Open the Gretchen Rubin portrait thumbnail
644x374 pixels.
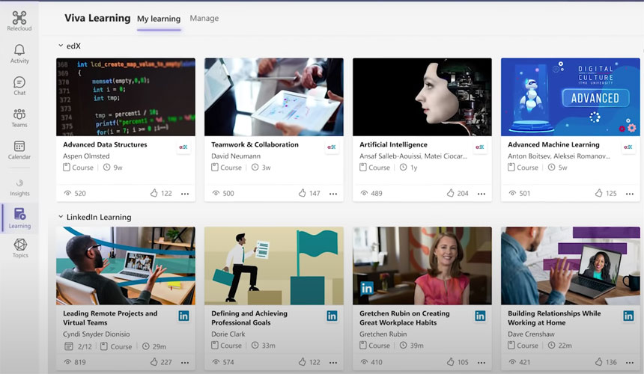[422, 266]
